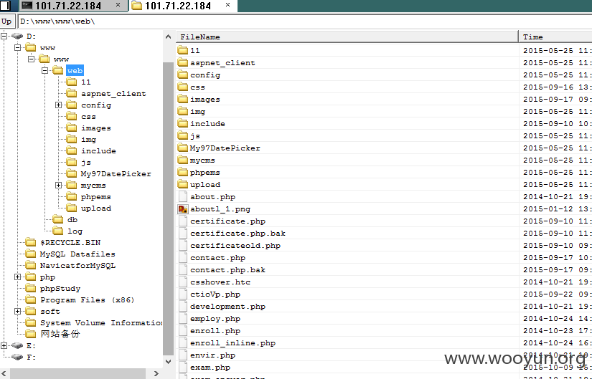592x379 pixels.
Task: Select the log folder in tree
Action: pos(75,231)
